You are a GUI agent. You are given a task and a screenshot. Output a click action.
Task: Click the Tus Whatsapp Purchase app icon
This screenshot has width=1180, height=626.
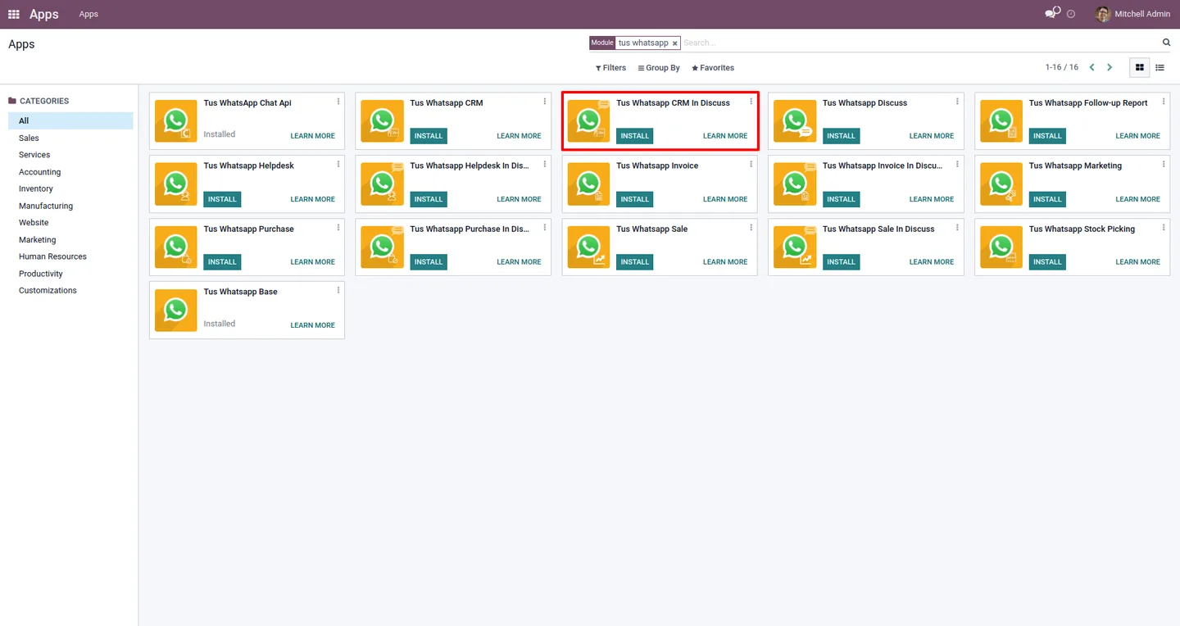[176, 247]
